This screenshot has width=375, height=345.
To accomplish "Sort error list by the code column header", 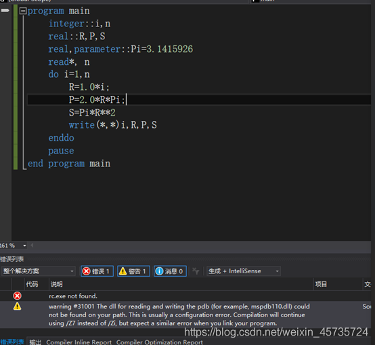I will tap(37, 284).
